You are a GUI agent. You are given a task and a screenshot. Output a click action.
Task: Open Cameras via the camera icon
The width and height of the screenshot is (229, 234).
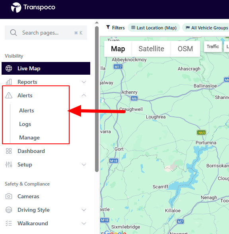tap(9, 196)
